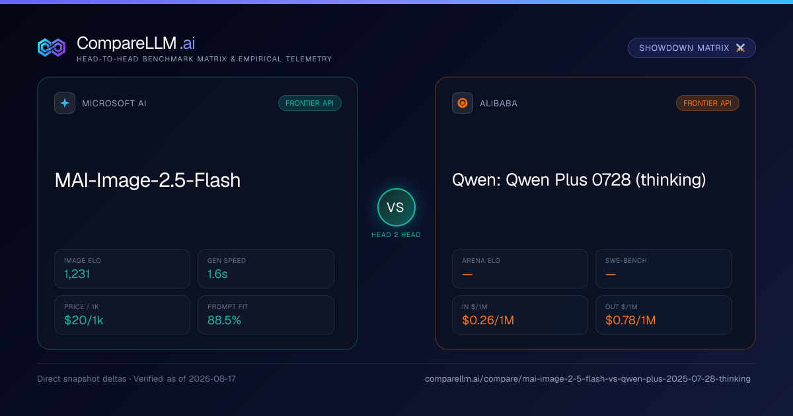This screenshot has width=793, height=416.
Task: Click the VS head 2 head circle
Action: click(396, 207)
